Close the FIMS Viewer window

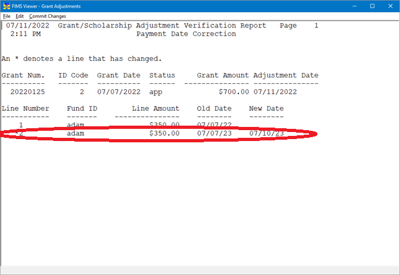pyautogui.click(x=390, y=6)
